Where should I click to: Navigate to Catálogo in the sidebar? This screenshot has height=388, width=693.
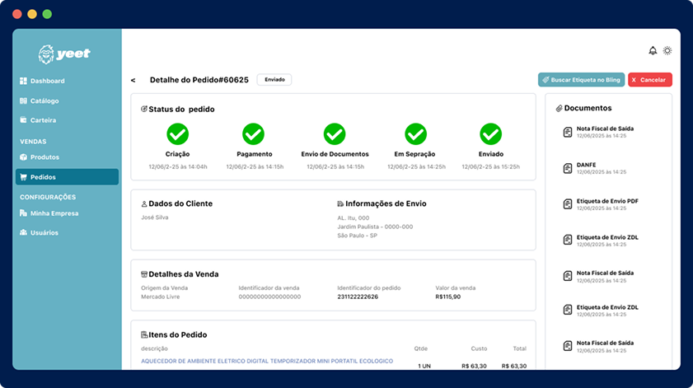coord(44,101)
